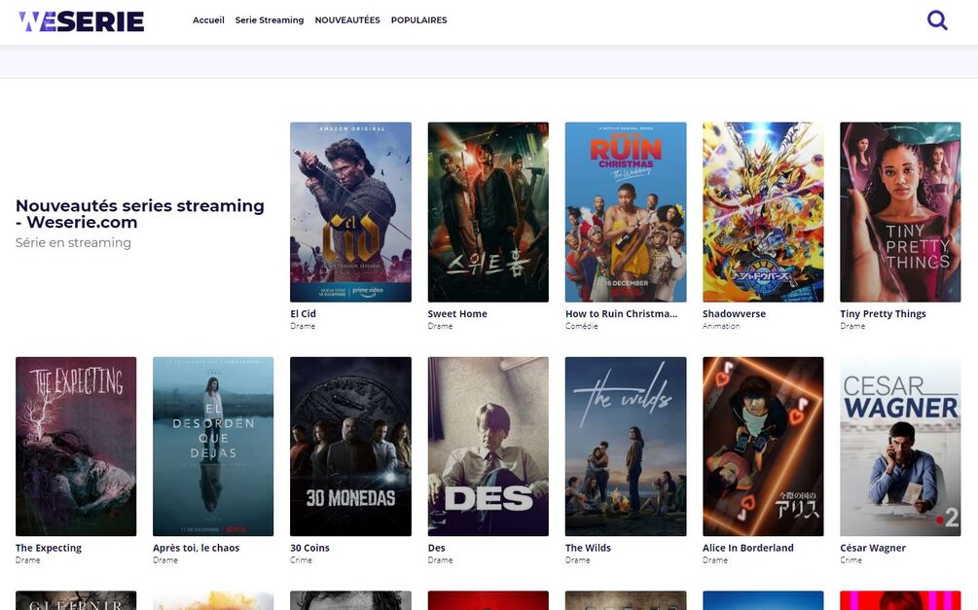The image size is (978, 610).
Task: Click the Comédie genre under How to Ruin Christmas
Action: [x=581, y=326]
